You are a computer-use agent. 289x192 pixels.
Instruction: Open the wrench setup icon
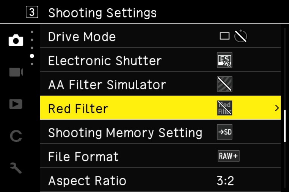(16, 168)
